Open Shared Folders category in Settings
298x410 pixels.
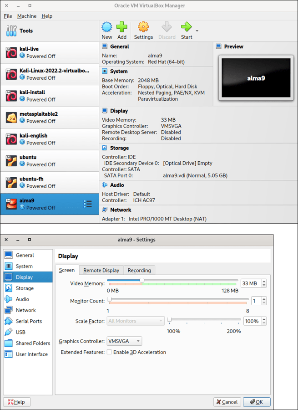pyautogui.click(x=28, y=343)
